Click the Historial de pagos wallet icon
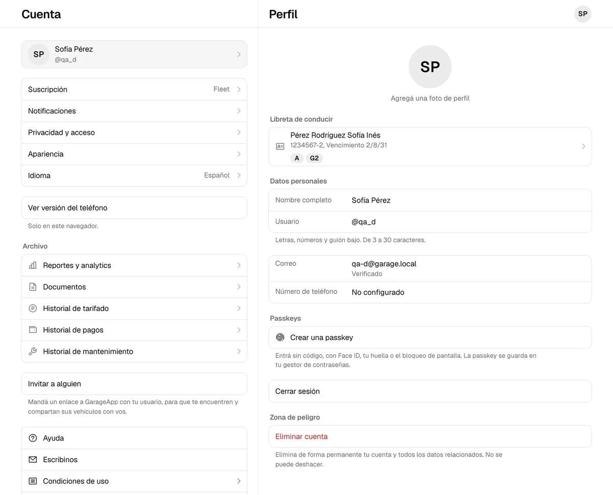Image resolution: width=613 pixels, height=495 pixels. tap(33, 330)
